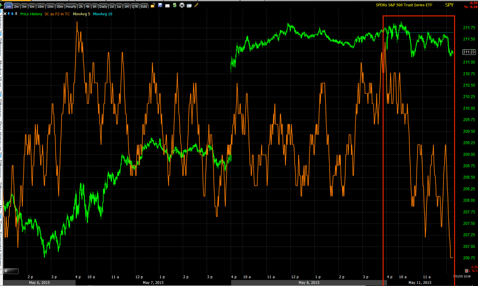Select the Daily timeframe tab

pos(103,6)
